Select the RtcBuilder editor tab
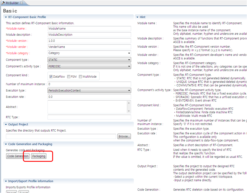This screenshot has width=247, height=193. point(12,3)
